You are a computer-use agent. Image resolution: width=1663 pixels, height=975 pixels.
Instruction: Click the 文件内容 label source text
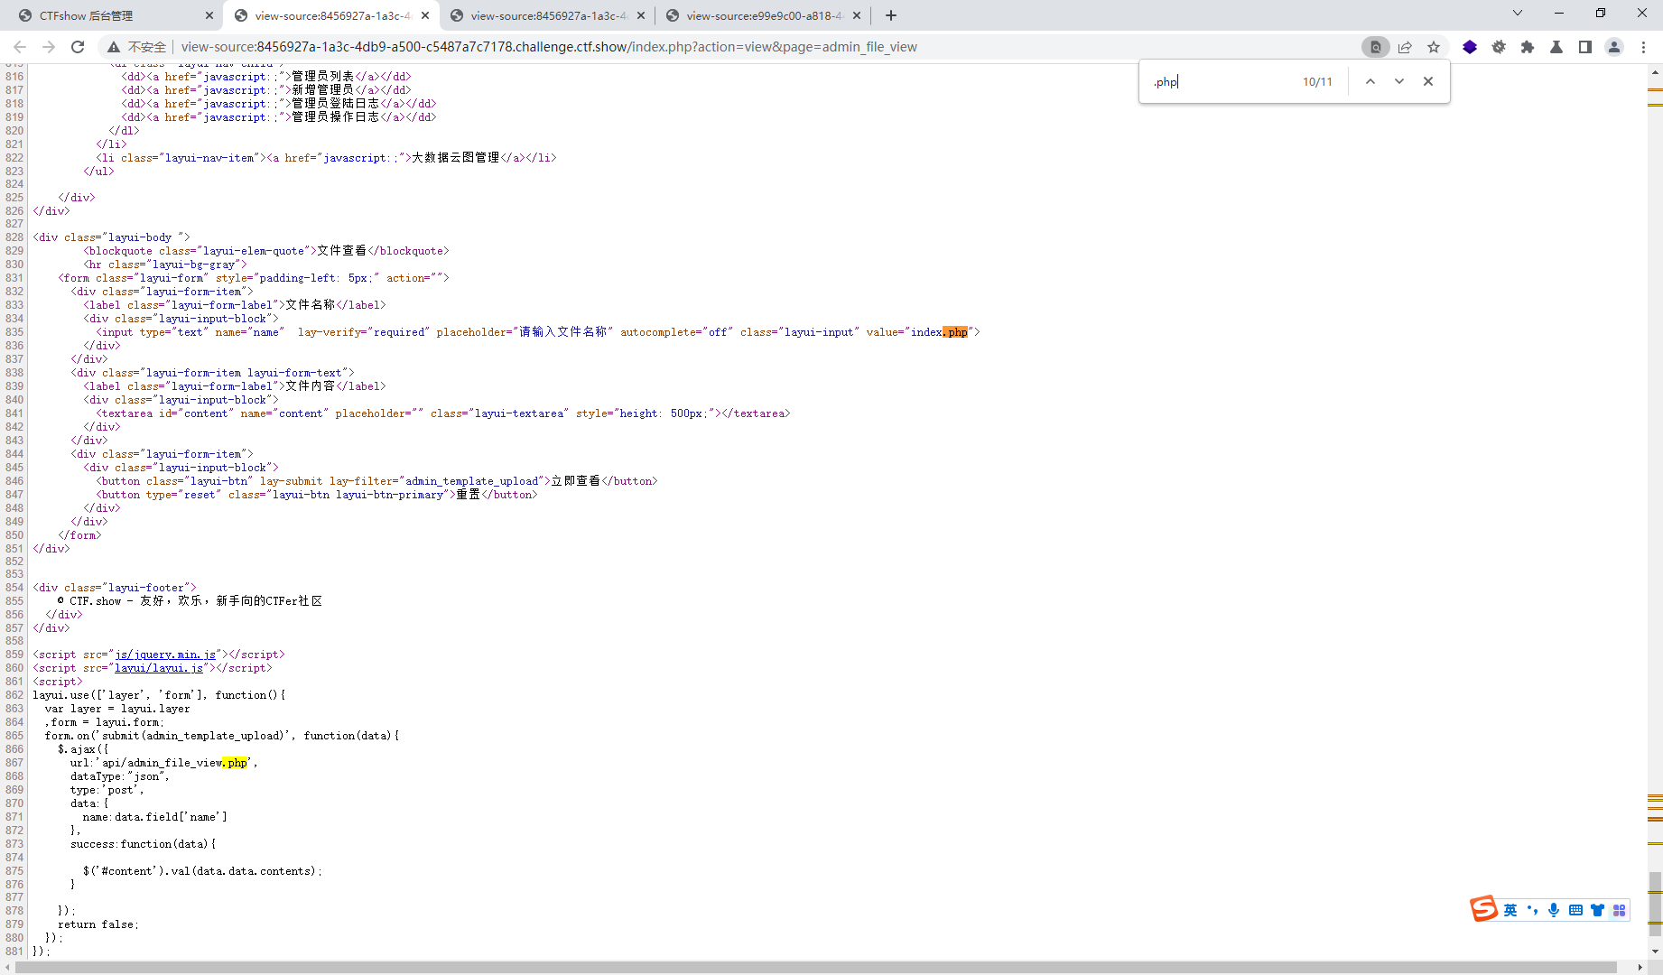click(311, 386)
